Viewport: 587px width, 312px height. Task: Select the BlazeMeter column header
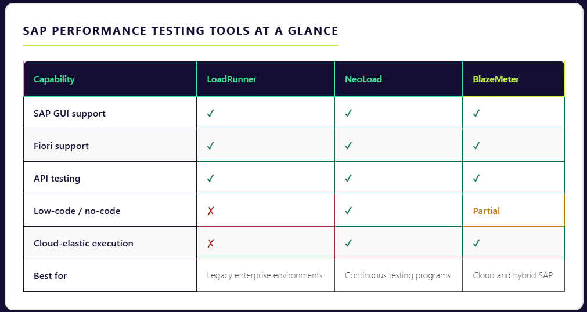coord(496,79)
